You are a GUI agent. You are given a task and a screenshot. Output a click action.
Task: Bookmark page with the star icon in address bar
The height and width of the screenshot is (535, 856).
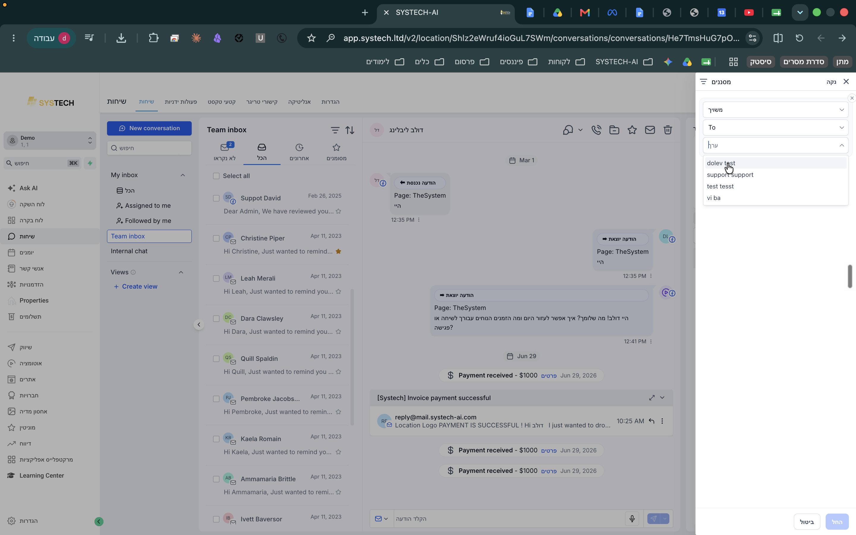click(311, 38)
